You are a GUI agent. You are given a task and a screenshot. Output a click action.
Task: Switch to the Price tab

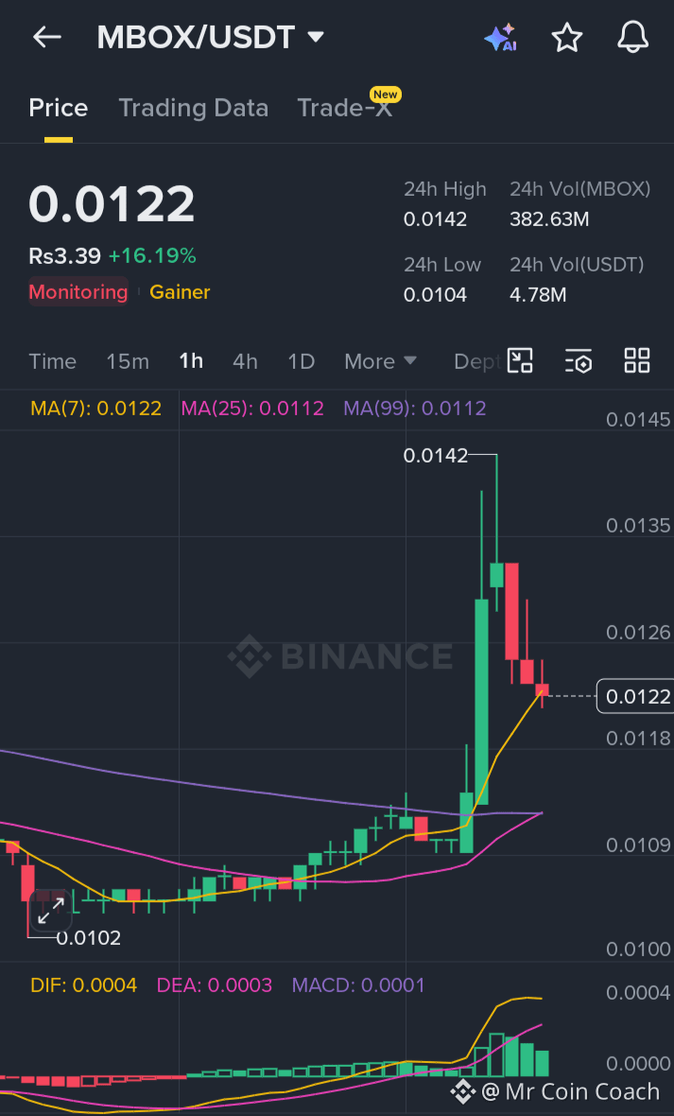[x=59, y=108]
